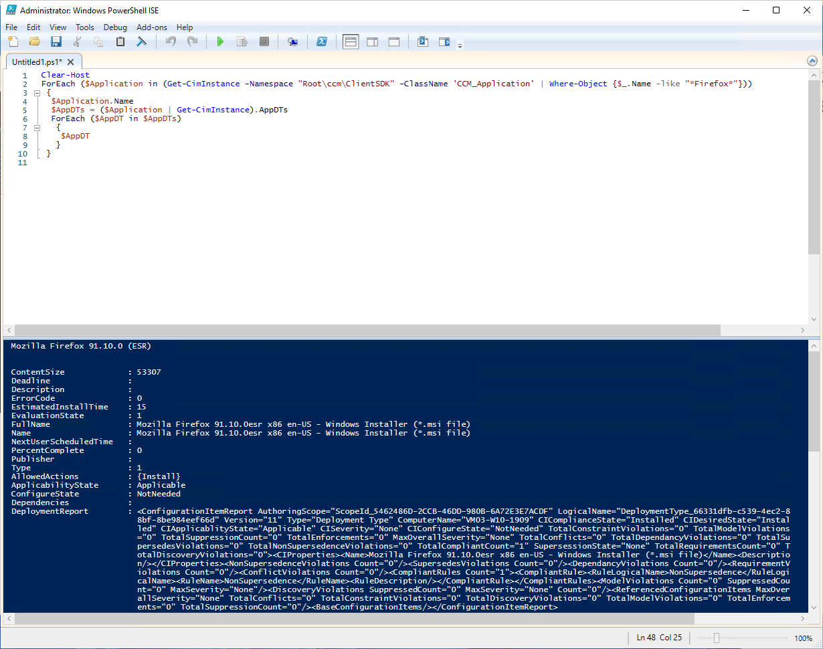Open the Debug menu
The width and height of the screenshot is (823, 649).
point(115,27)
